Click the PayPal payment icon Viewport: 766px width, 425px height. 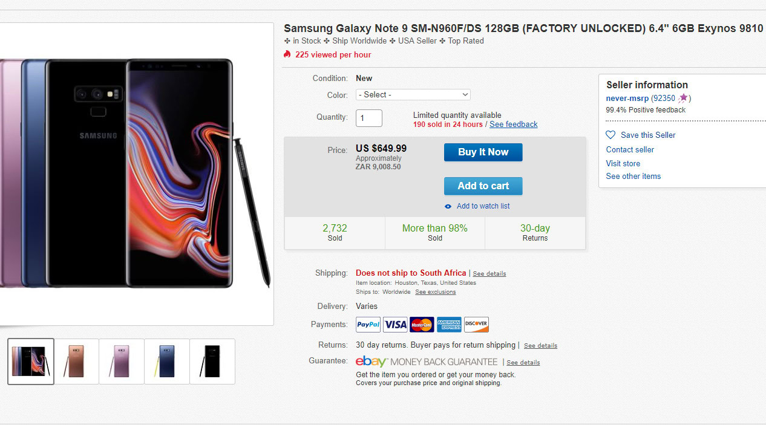368,325
